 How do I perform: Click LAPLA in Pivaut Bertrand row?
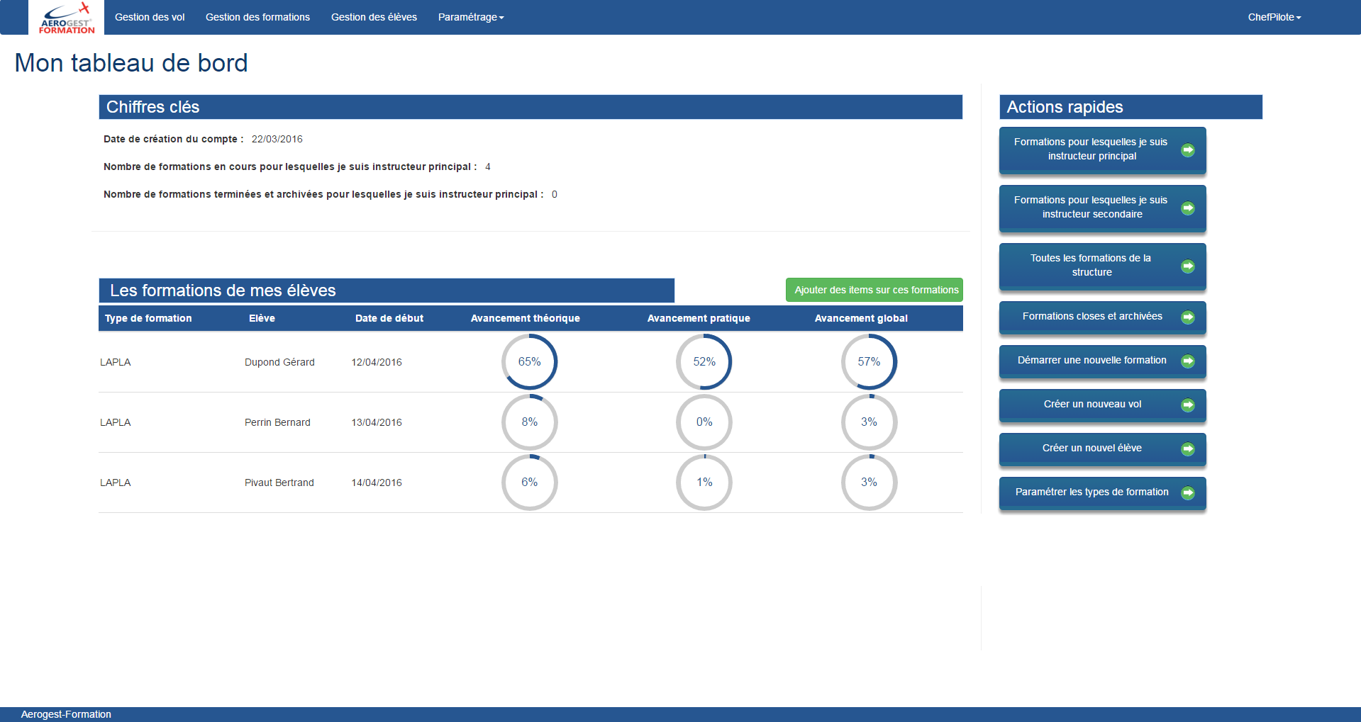click(115, 483)
